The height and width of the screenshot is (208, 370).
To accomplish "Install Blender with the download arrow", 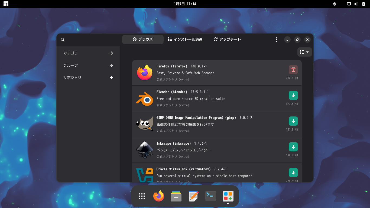I will click(293, 95).
